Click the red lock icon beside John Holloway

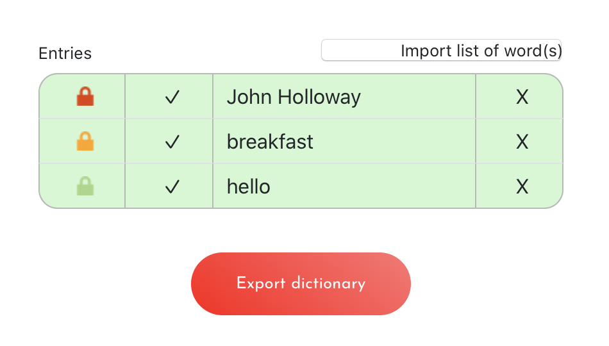(85, 96)
